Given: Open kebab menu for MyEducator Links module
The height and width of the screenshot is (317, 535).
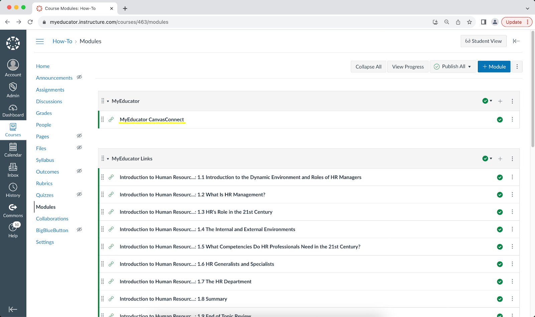Looking at the screenshot, I should [x=512, y=159].
